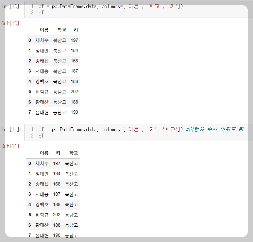The width and height of the screenshot is (253, 242).
Task: Select the In [10] prompt label
Action: (12, 7)
